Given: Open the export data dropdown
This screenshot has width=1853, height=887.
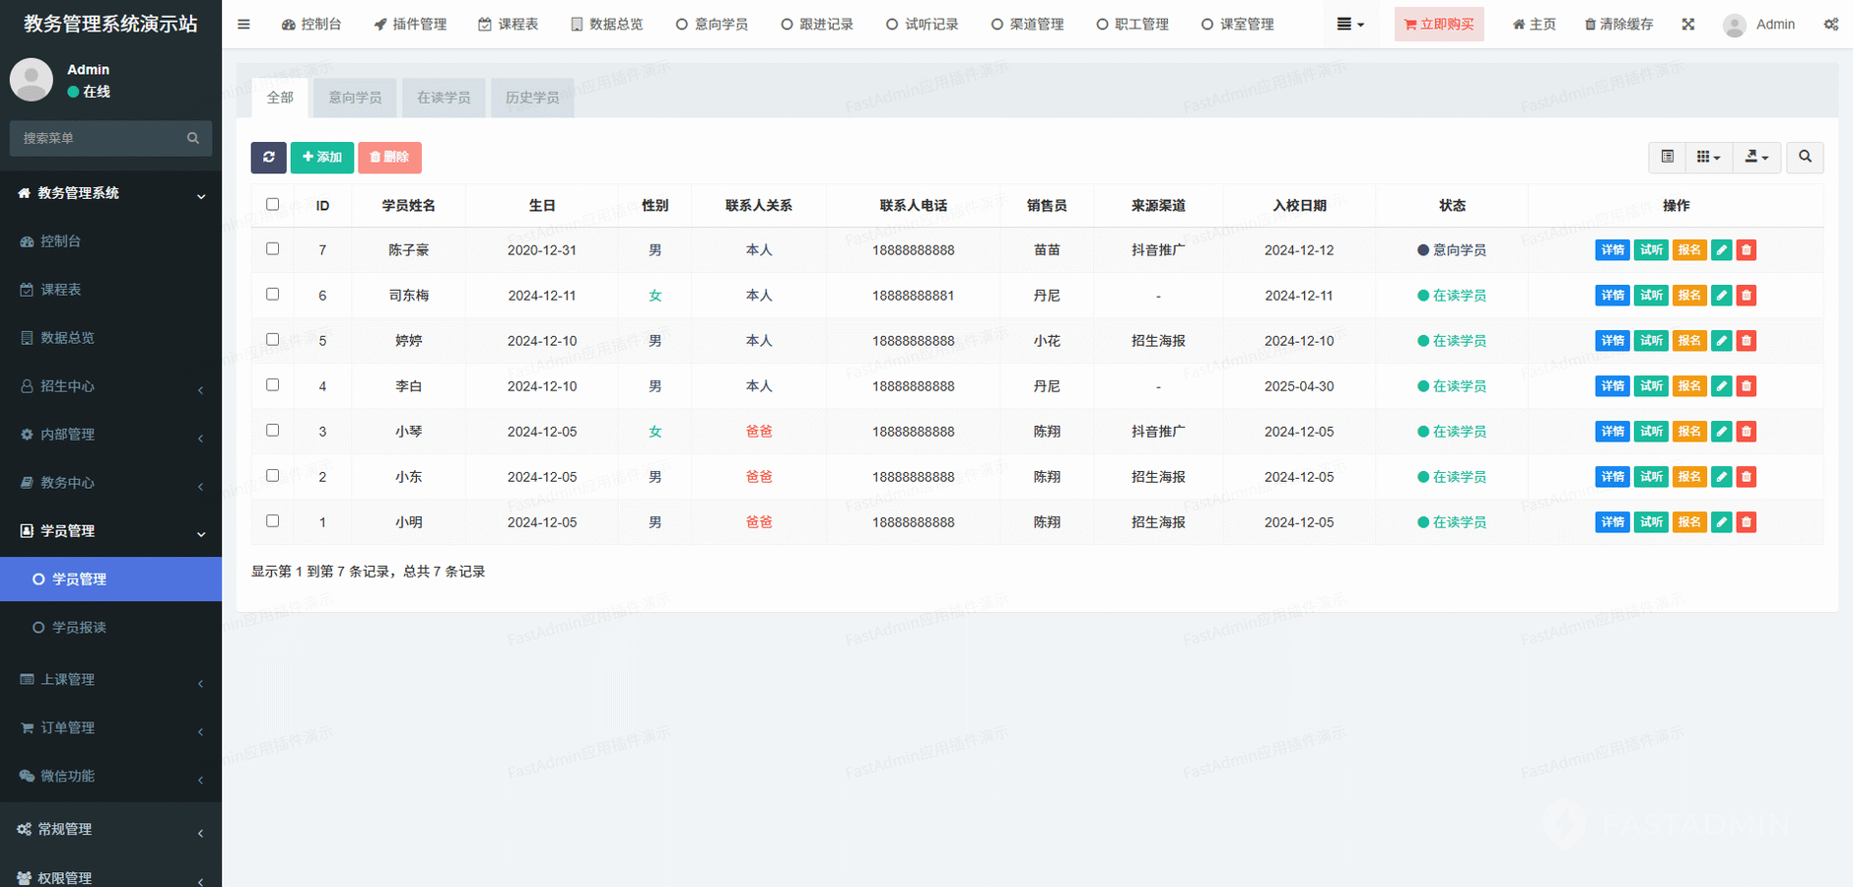Looking at the screenshot, I should point(1756,158).
